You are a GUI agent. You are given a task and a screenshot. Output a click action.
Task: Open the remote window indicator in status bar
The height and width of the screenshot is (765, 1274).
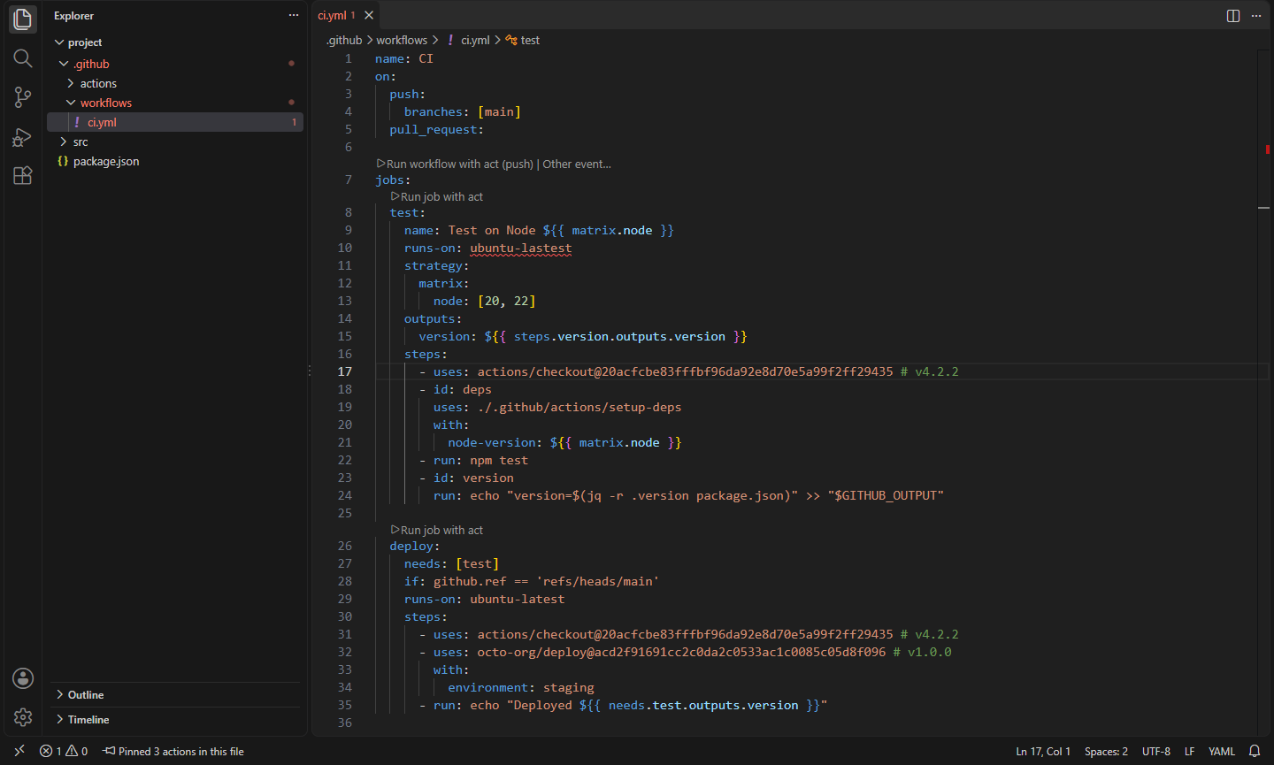tap(19, 751)
